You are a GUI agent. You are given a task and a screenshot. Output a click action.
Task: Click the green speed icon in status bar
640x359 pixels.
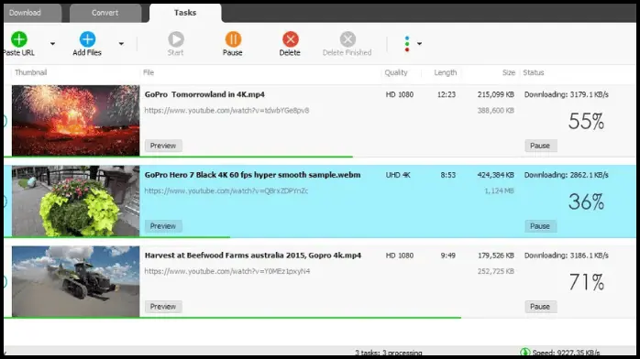pyautogui.click(x=524, y=352)
